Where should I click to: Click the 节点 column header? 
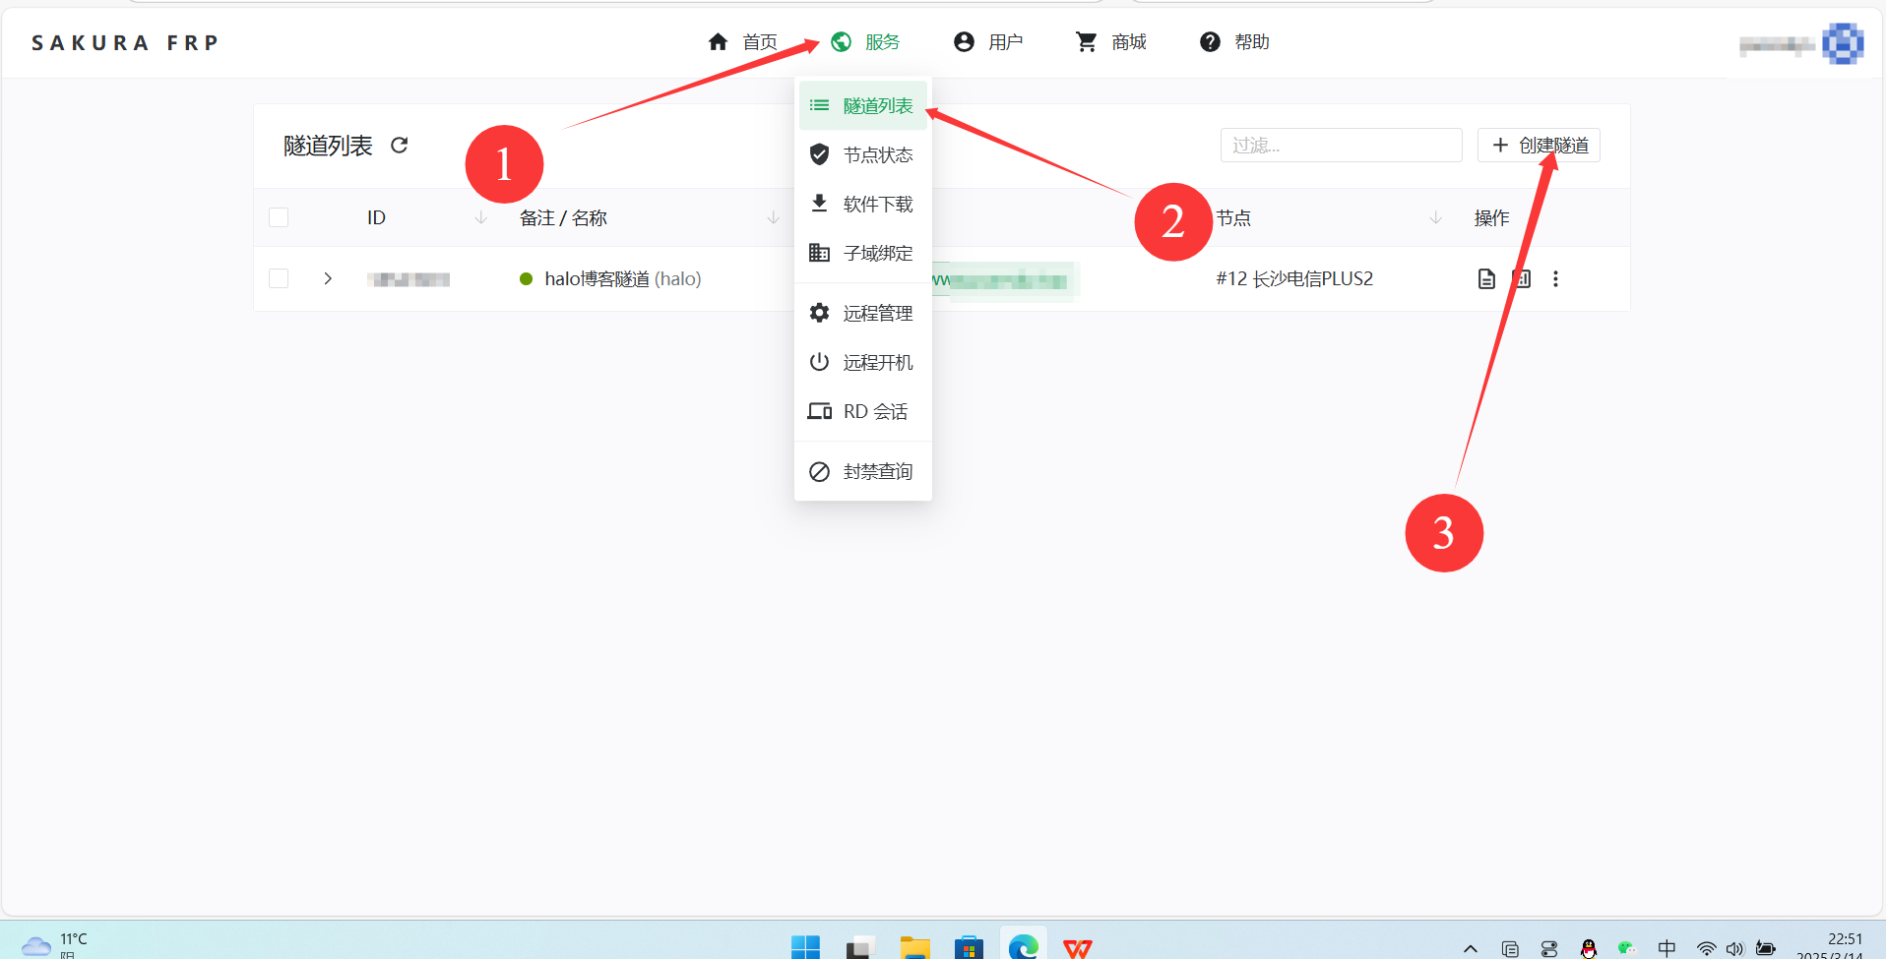coord(1233,217)
